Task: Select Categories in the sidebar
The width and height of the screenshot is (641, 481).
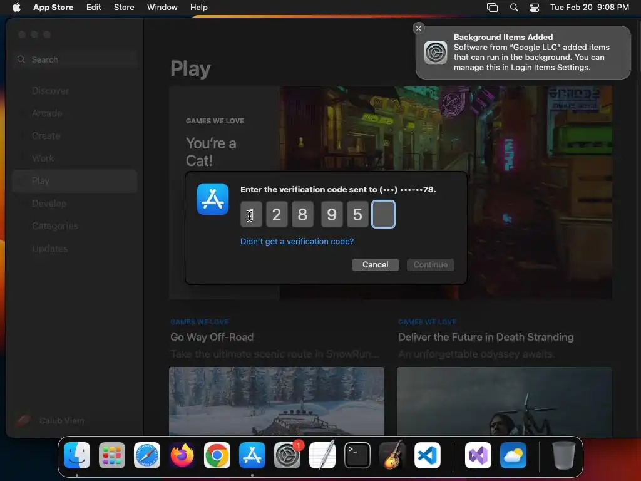Action: click(75, 225)
